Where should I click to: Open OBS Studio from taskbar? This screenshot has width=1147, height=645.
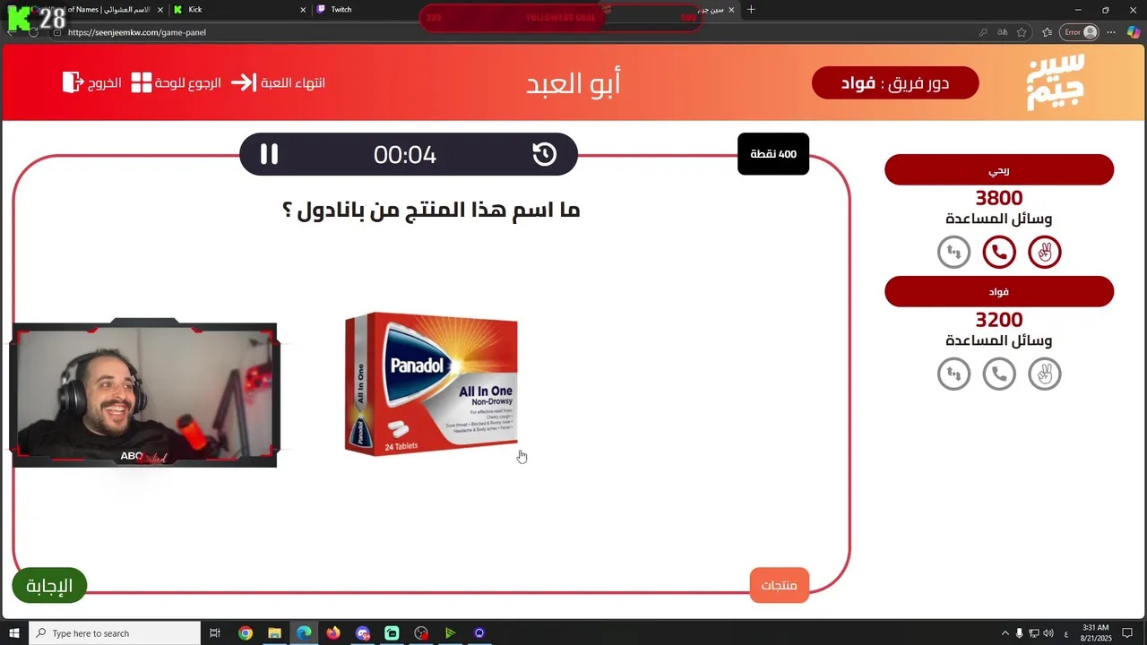(421, 633)
